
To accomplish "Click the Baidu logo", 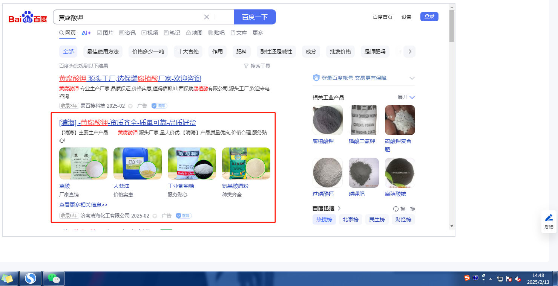I will click(x=28, y=17).
